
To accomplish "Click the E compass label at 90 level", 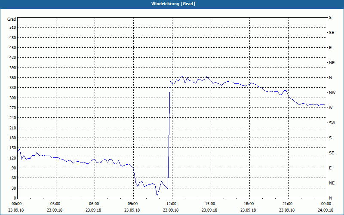I will [x=330, y=168].
